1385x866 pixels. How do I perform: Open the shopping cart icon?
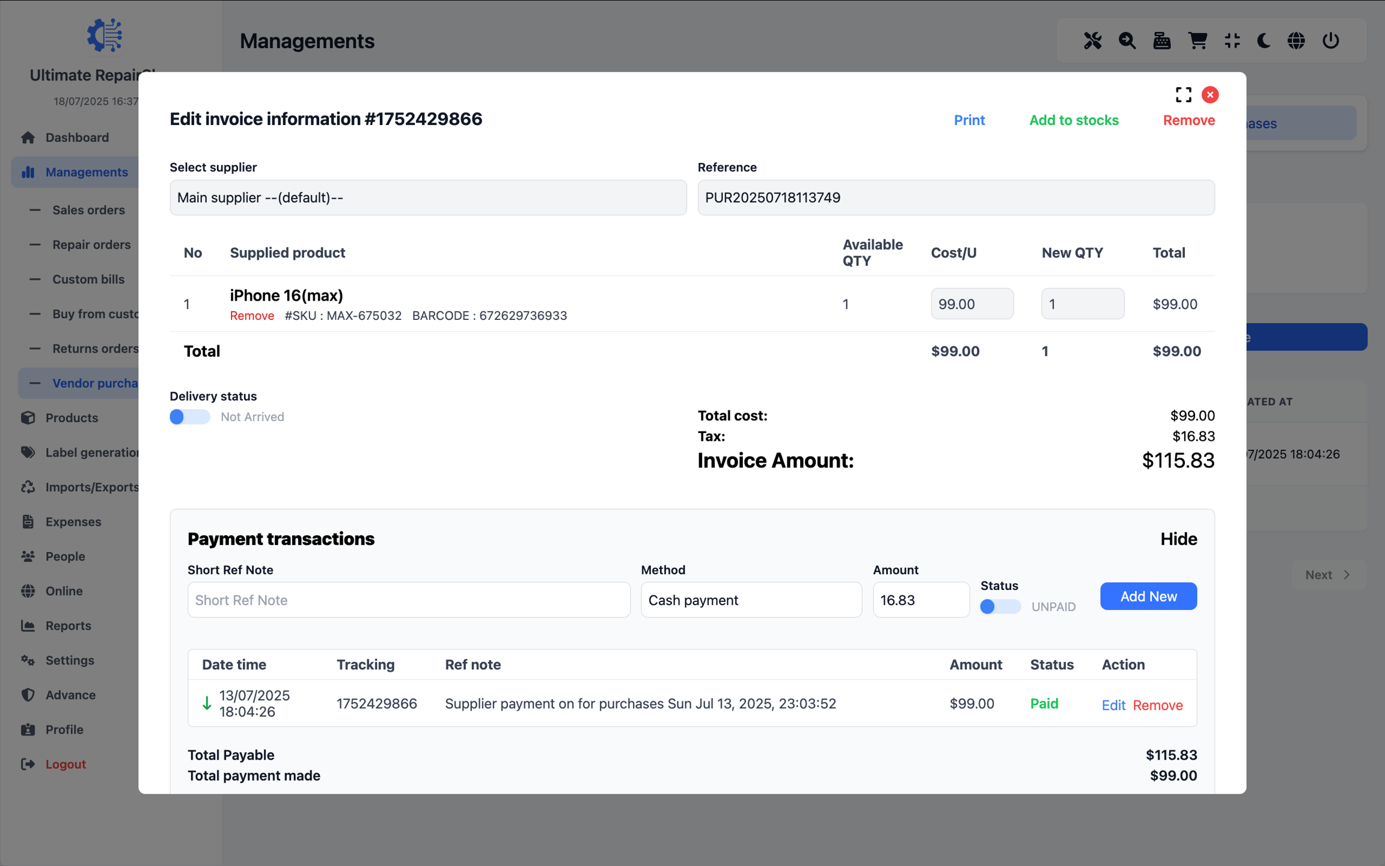tap(1197, 41)
